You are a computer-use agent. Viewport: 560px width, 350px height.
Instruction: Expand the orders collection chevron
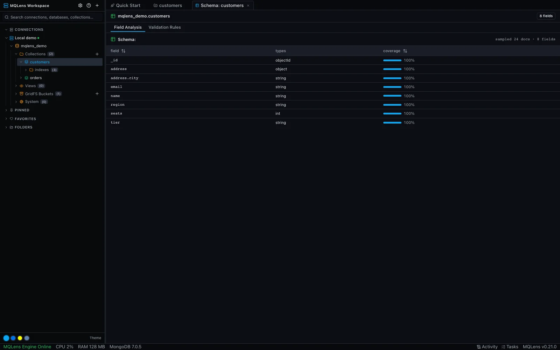pyautogui.click(x=21, y=78)
